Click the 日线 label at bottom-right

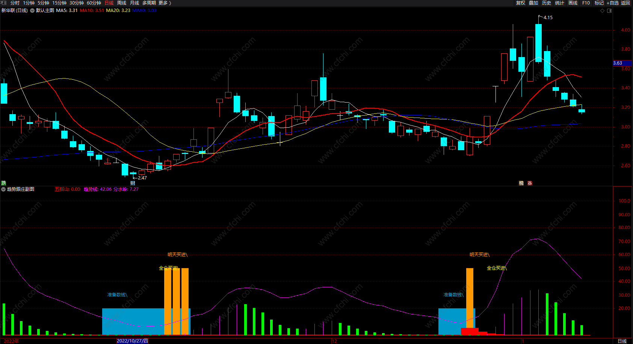pyautogui.click(x=622, y=341)
